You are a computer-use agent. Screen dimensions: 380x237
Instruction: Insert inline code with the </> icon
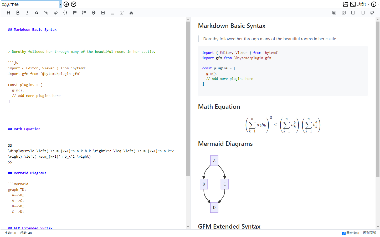click(x=56, y=13)
